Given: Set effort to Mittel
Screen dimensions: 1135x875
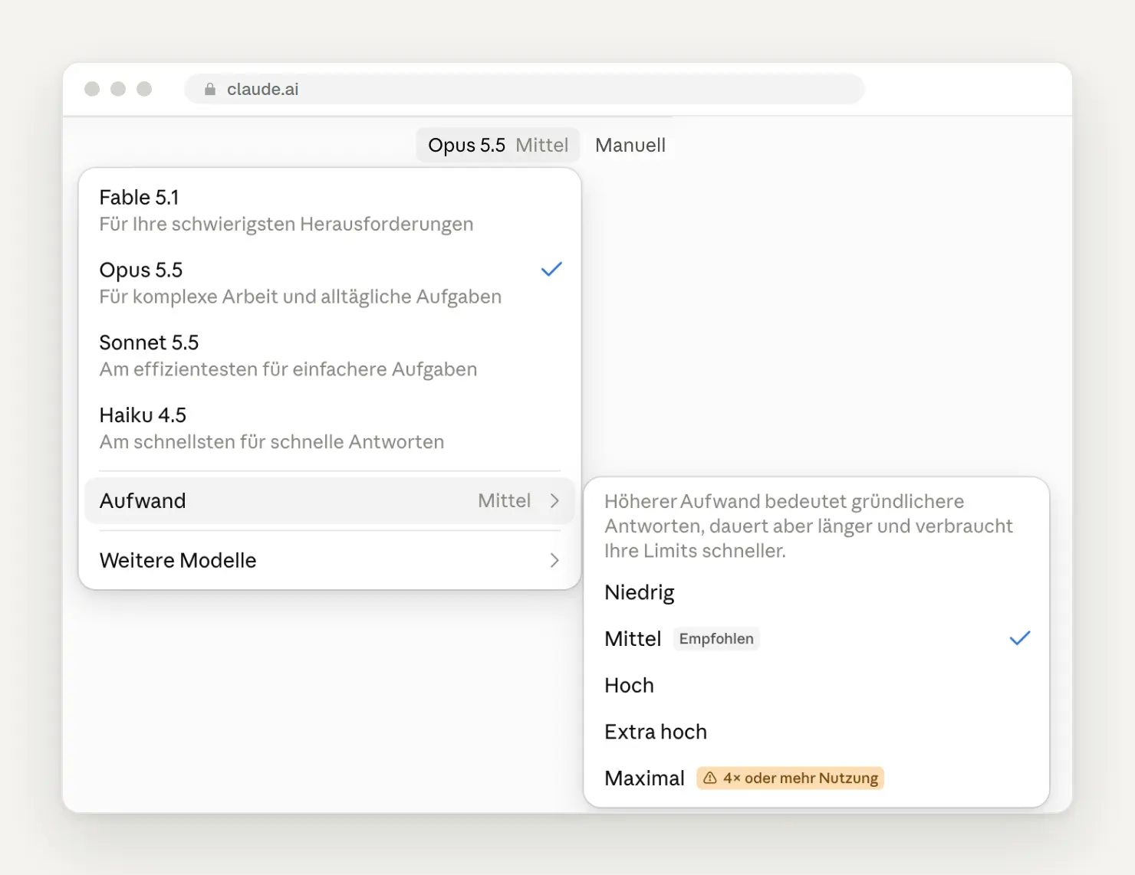Looking at the screenshot, I should tap(816, 638).
